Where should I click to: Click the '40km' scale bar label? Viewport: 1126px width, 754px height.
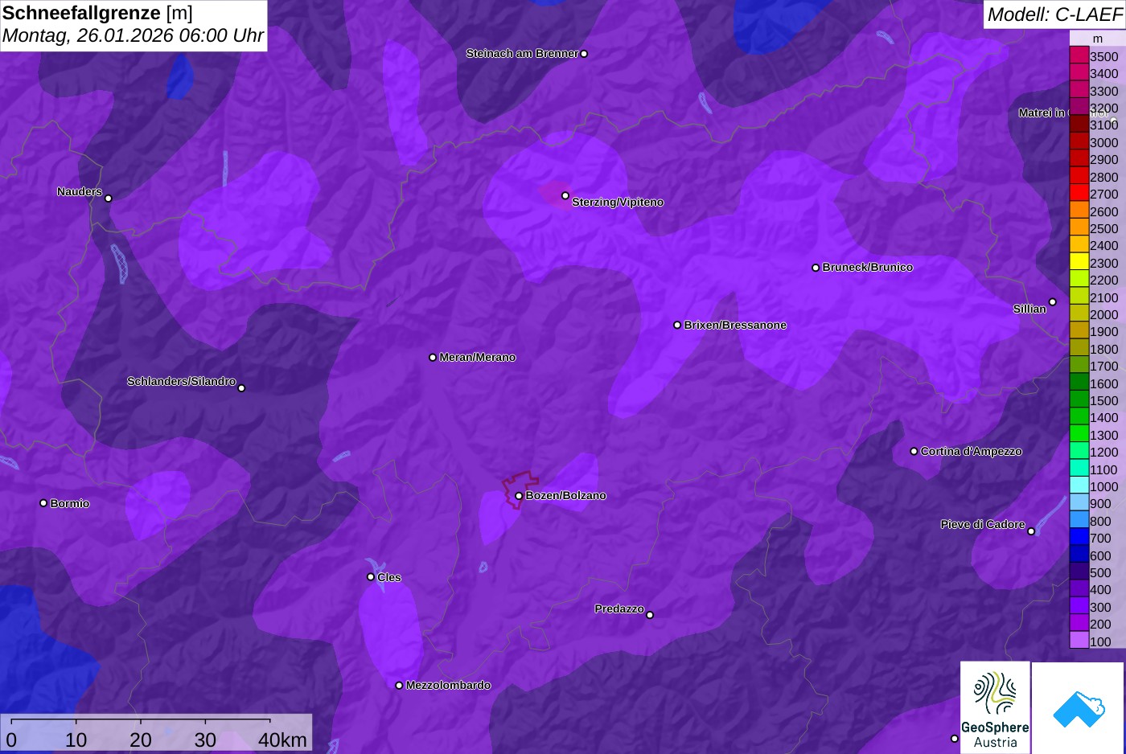(x=282, y=740)
